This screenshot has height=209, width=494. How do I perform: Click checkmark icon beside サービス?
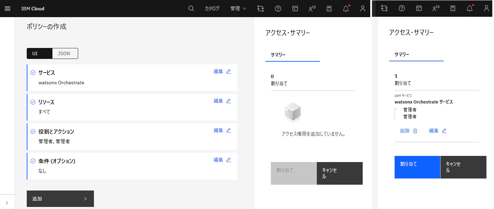pyautogui.click(x=33, y=73)
